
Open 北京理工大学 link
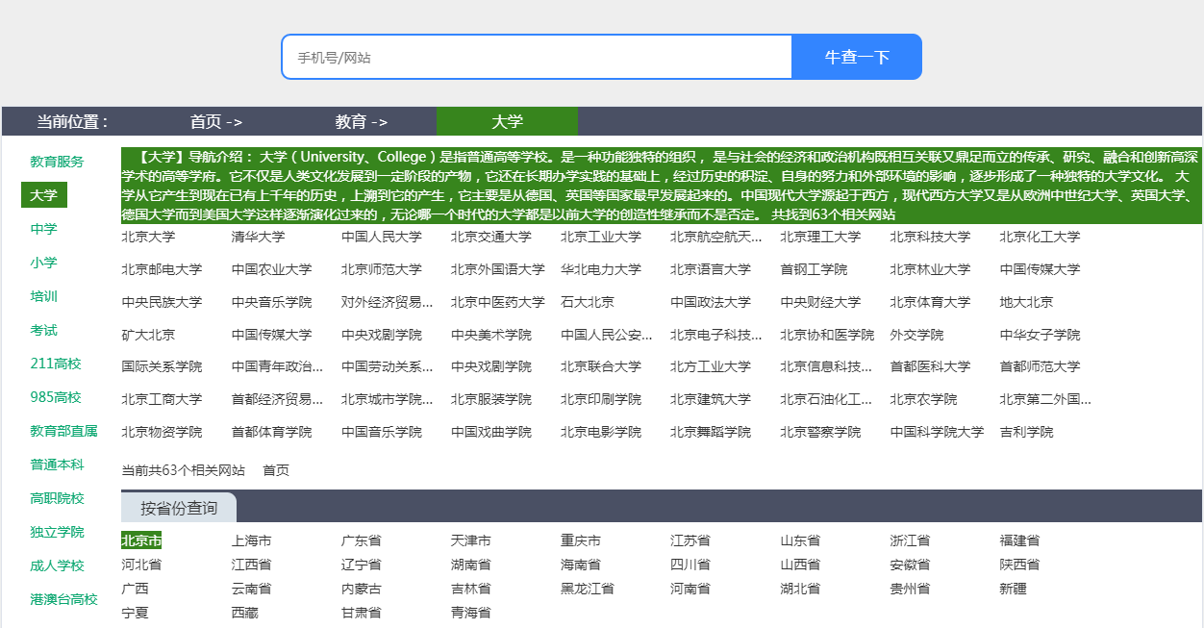coord(819,237)
